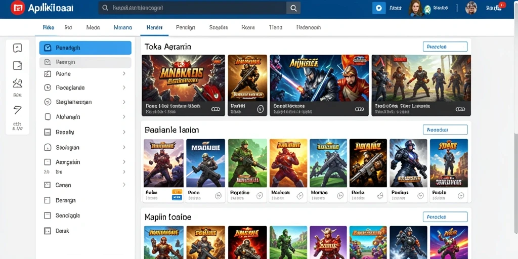Click the small green round icon beside the woman avatar
Screen dimensions: 518x259
tap(427, 9)
